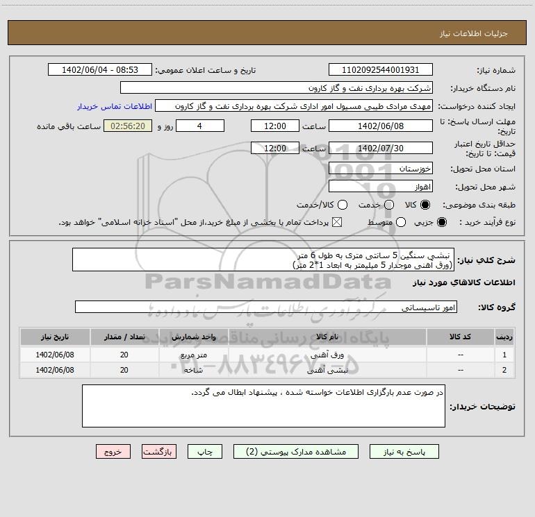This screenshot has height=517, width=535.
Task: Click the نام کالا column header
Action: pyautogui.click(x=327, y=337)
